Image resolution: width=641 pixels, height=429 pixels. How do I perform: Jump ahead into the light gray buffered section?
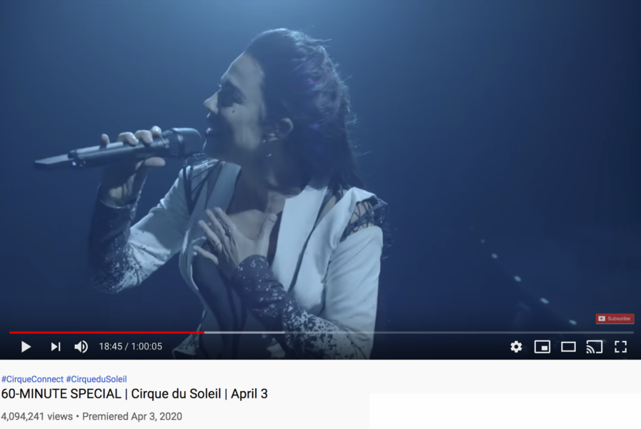coord(244,332)
